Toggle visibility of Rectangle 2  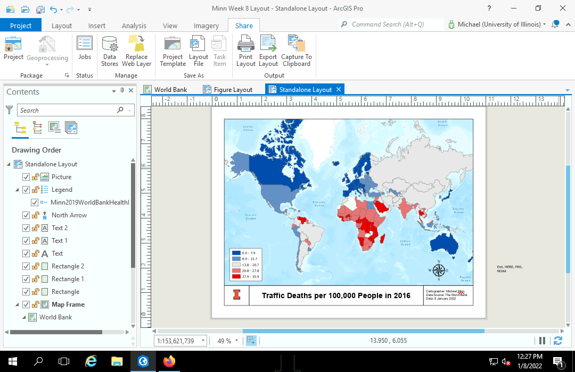pos(26,266)
